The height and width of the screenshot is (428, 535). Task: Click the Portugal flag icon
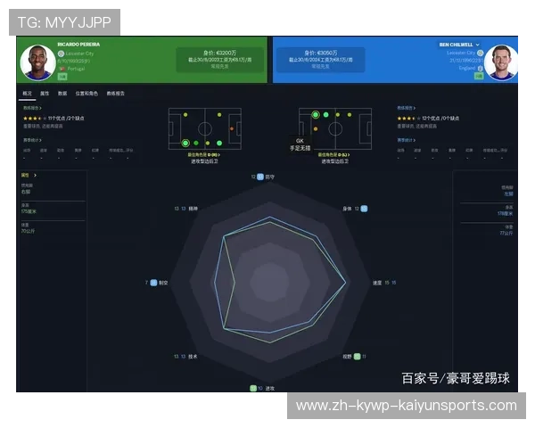coord(62,69)
